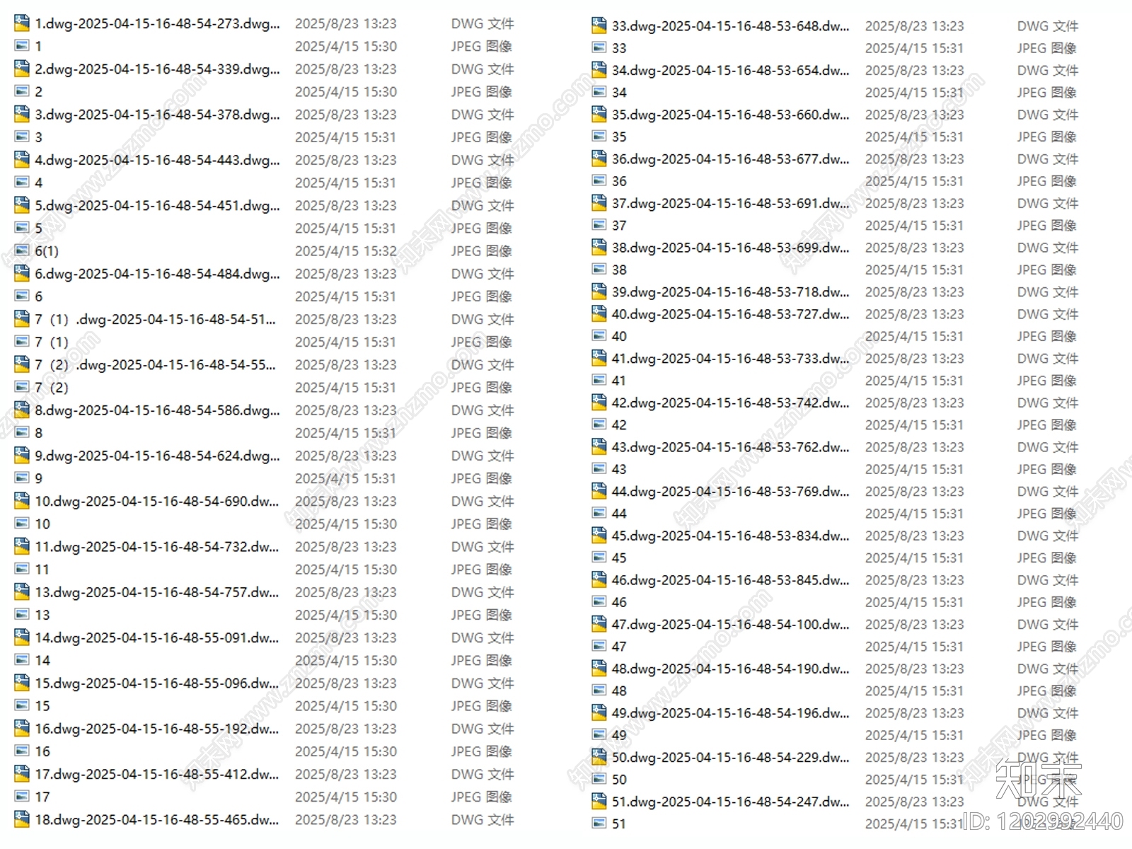Screen dimensions: 1132x849
Task: Select file 3.dwg-2025-04-15-16-48-54-378.dwg
Action: [157, 115]
